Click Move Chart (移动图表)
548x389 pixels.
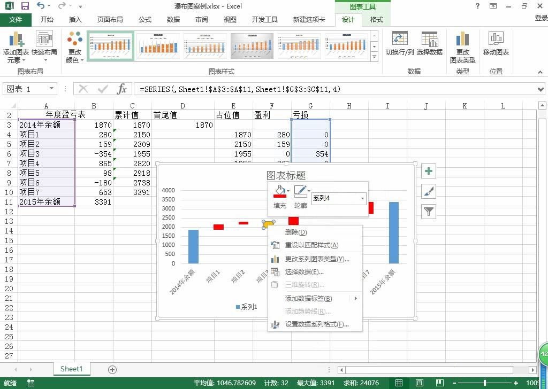(496, 44)
